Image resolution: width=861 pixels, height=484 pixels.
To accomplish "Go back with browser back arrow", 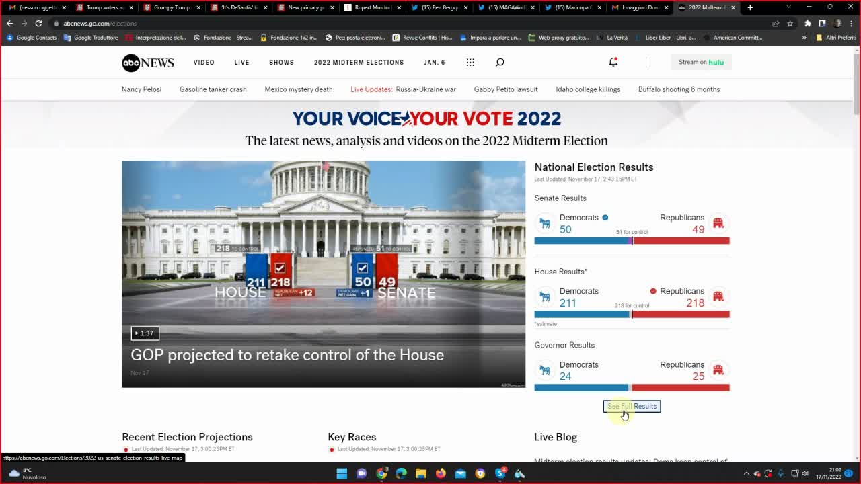I will pos(9,23).
